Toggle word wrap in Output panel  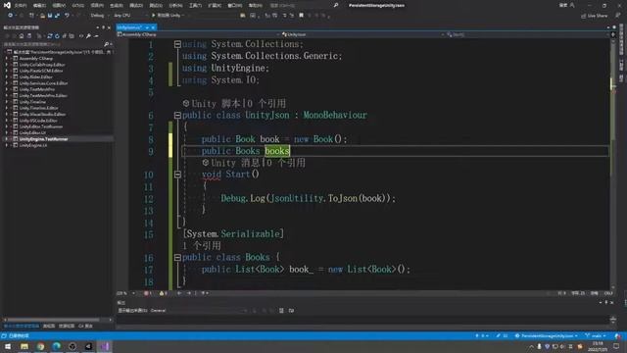tap(291, 310)
